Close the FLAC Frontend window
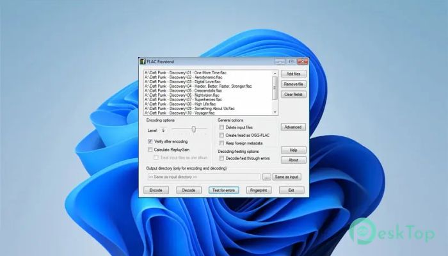The height and width of the screenshot is (256, 448). (x=303, y=61)
